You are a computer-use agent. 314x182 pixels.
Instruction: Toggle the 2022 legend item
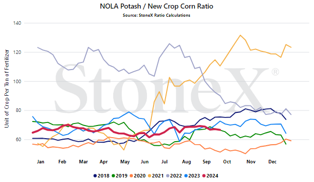[174, 176]
